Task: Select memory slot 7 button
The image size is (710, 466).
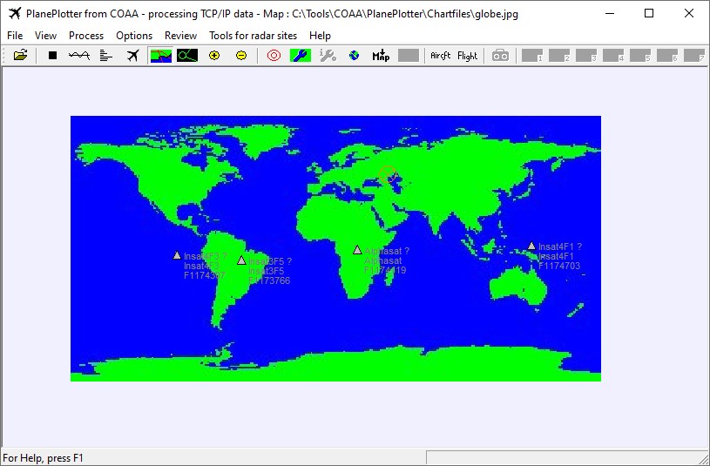Action: point(694,56)
